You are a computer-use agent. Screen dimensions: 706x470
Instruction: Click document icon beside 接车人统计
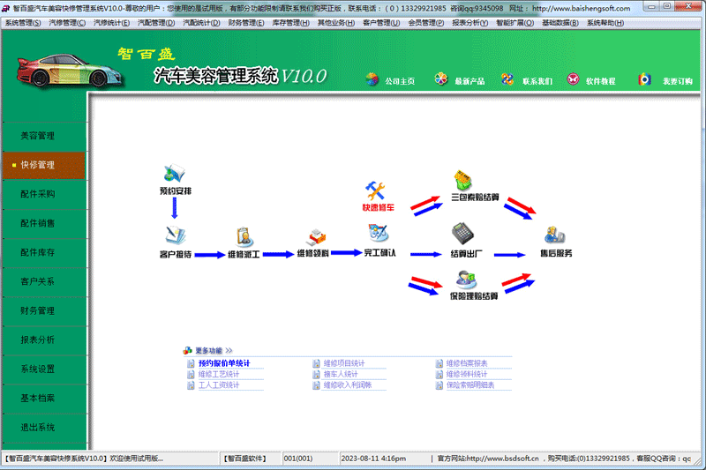[x=316, y=374]
